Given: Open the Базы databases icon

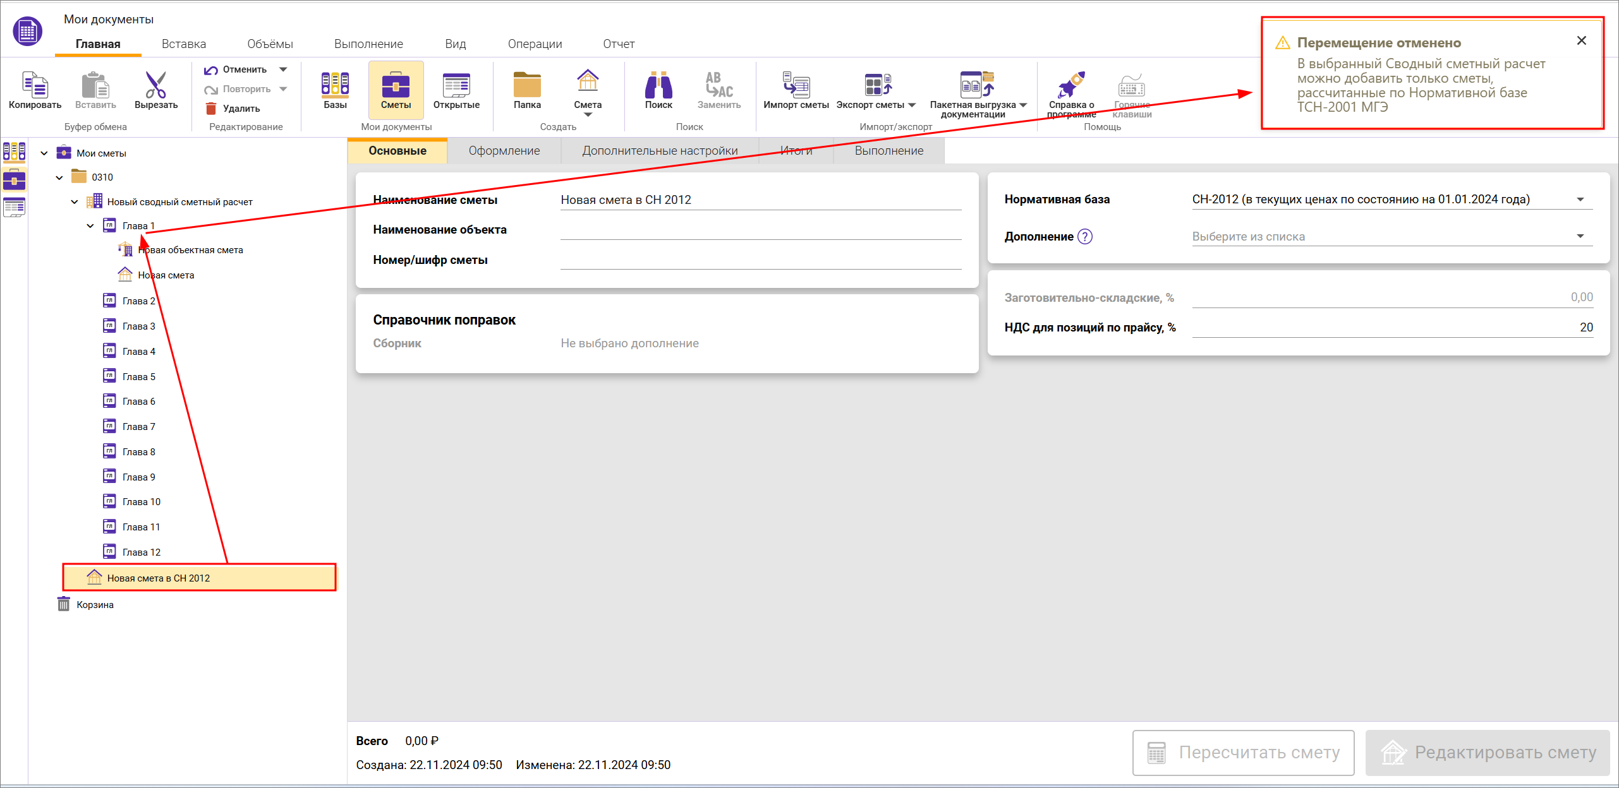Looking at the screenshot, I should pos(335,85).
